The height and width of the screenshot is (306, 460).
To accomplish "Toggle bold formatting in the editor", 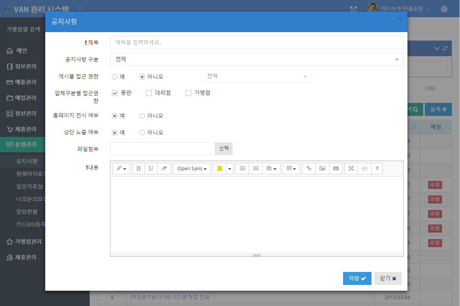I will (x=139, y=169).
